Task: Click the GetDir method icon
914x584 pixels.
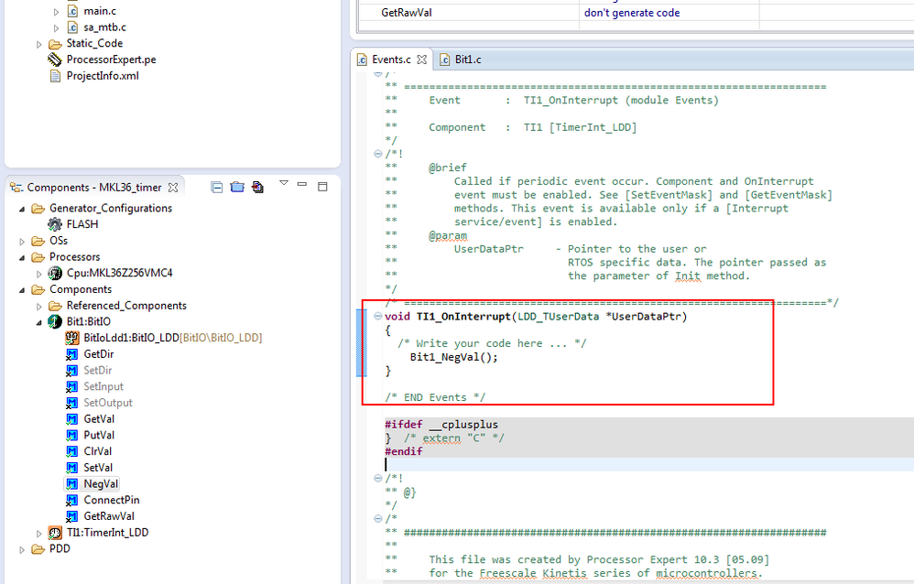Action: point(71,354)
